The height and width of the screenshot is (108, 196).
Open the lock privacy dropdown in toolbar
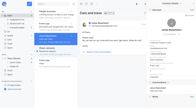coord(138,4)
